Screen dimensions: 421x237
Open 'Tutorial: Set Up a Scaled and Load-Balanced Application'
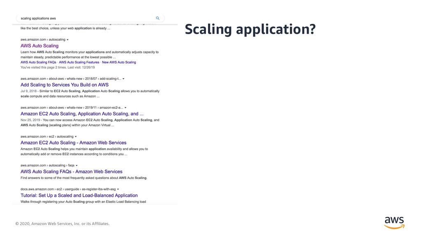click(79, 195)
